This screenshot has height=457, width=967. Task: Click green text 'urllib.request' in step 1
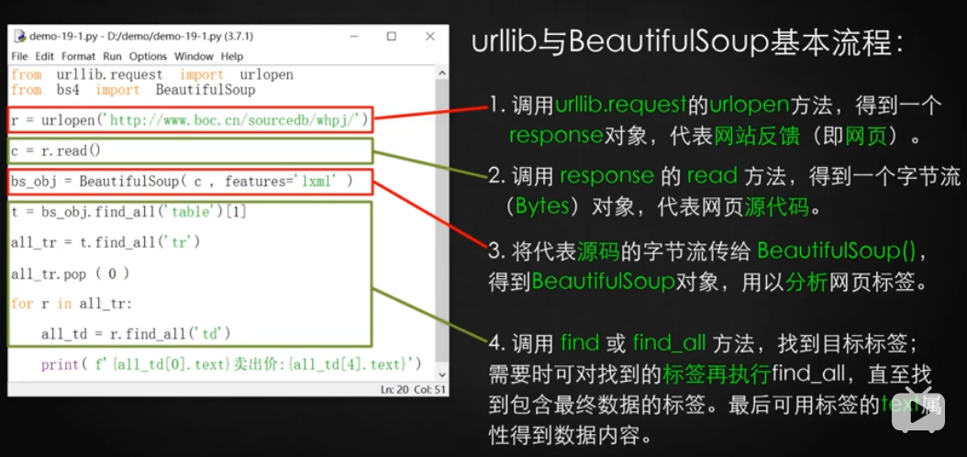pos(621,105)
